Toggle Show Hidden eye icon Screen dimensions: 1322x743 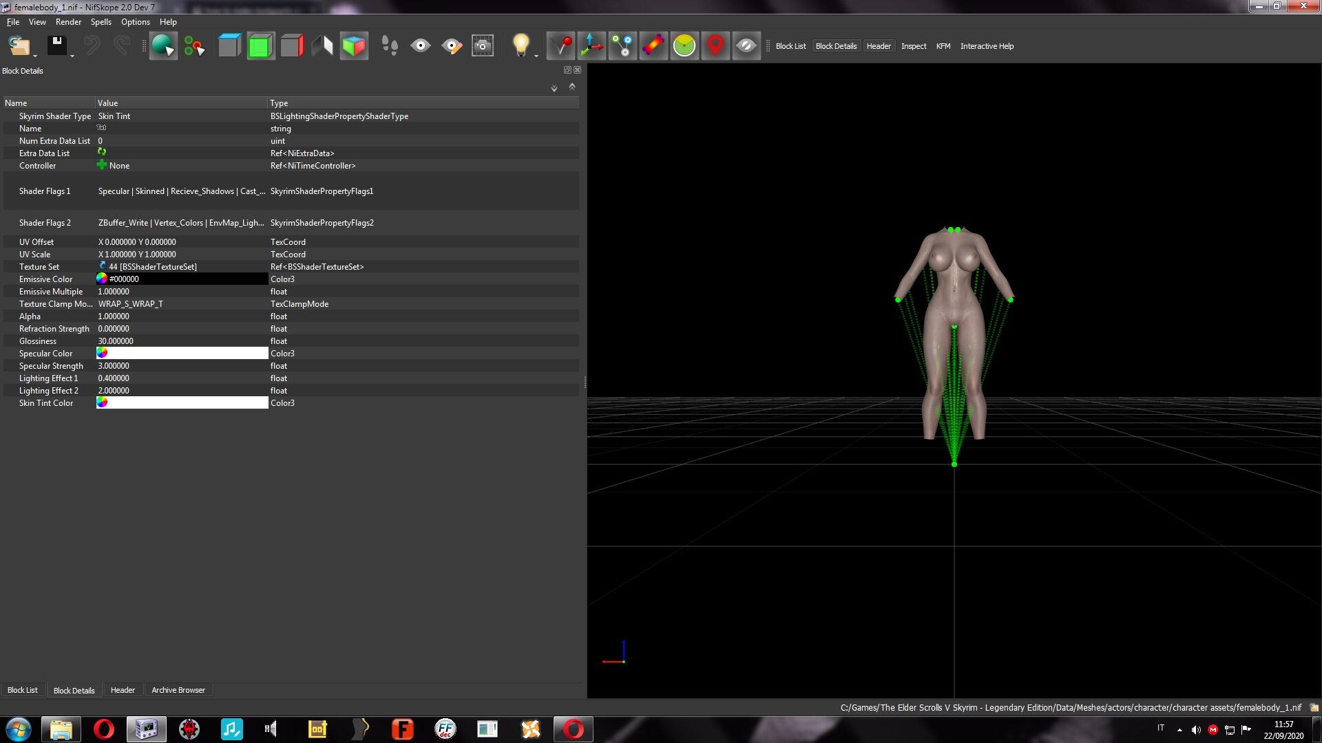(746, 46)
